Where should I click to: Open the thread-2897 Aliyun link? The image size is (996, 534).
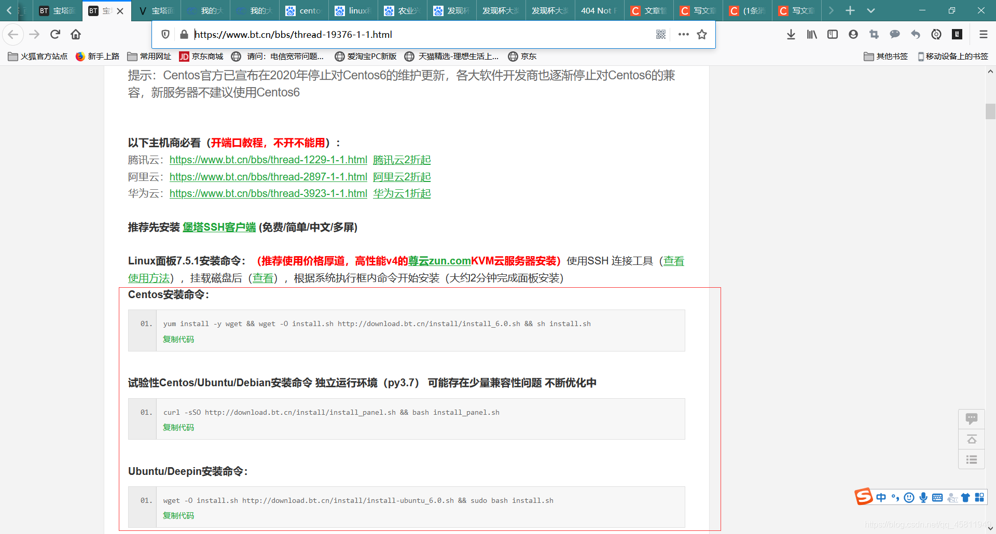[x=268, y=177]
